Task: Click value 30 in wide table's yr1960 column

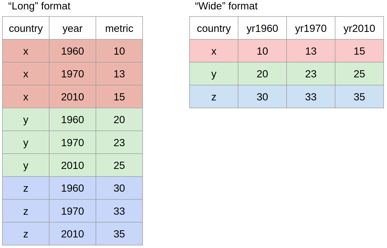Action: [262, 97]
